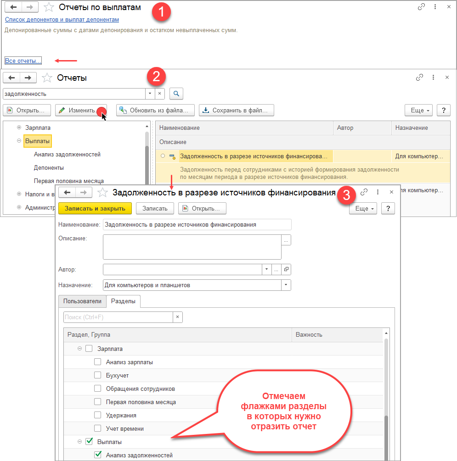Screen dimensions: 457x461
Task: Click the magnifier search icon in Отчеты
Action: [176, 94]
